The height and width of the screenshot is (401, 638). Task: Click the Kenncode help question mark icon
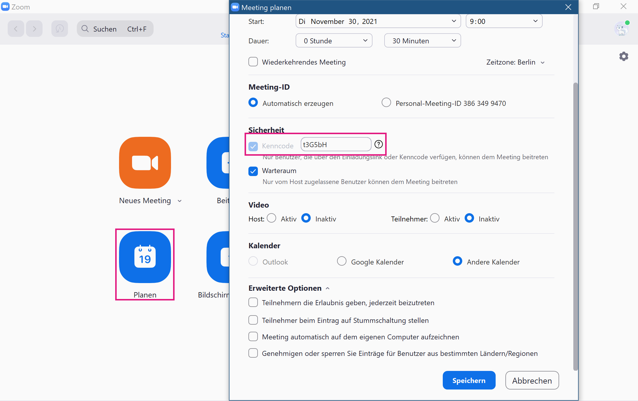pos(378,144)
